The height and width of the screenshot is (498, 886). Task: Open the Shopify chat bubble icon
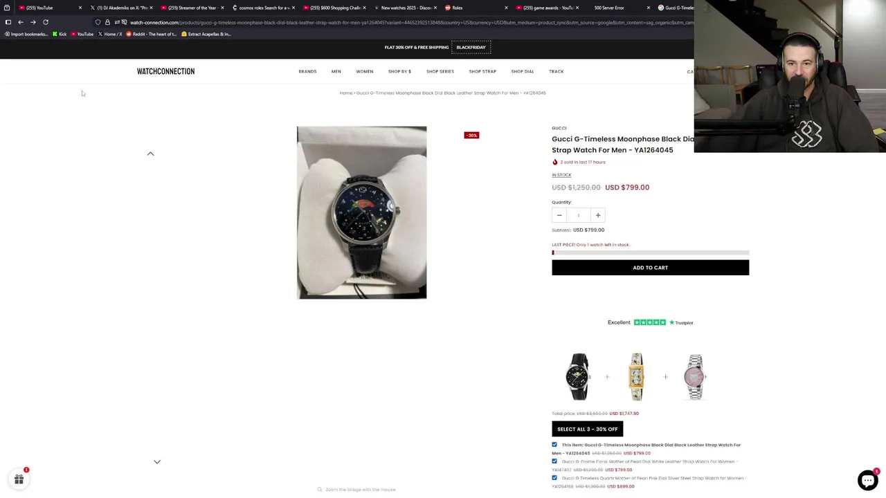coord(867,480)
